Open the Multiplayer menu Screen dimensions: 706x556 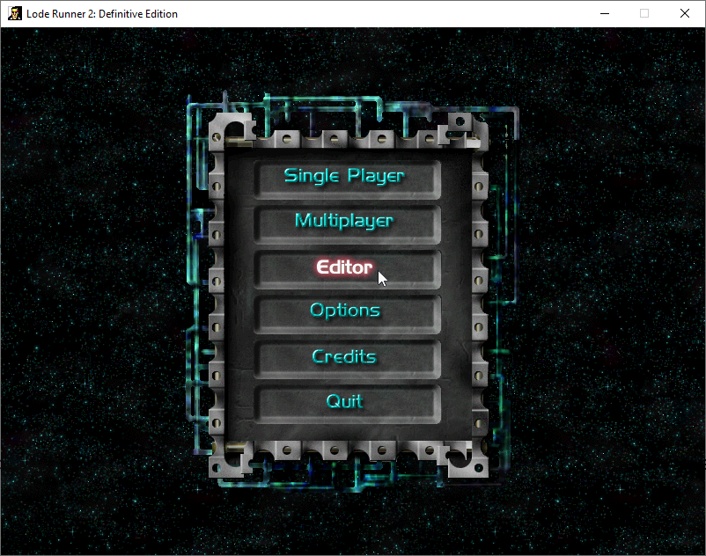(347, 224)
